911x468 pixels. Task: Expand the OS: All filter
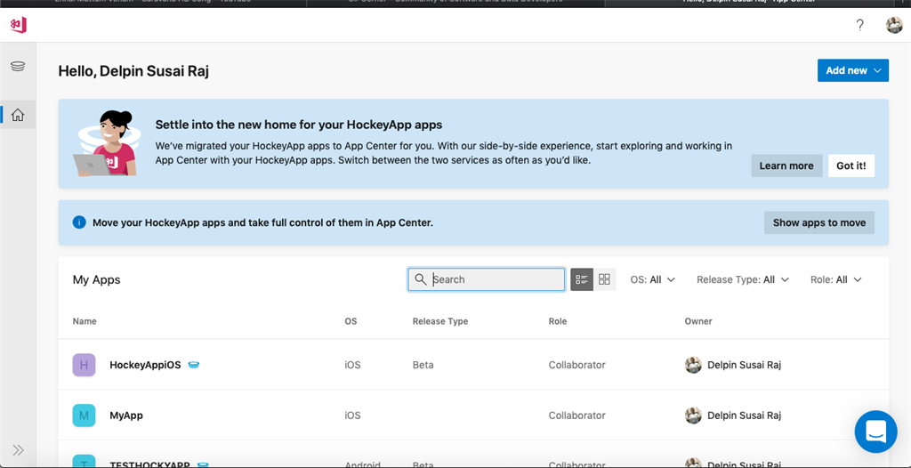pos(652,279)
